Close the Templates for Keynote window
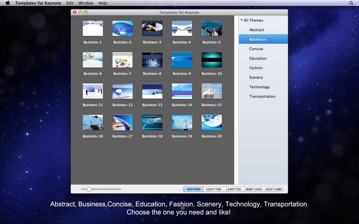The height and width of the screenshot is (224, 359). (x=74, y=13)
